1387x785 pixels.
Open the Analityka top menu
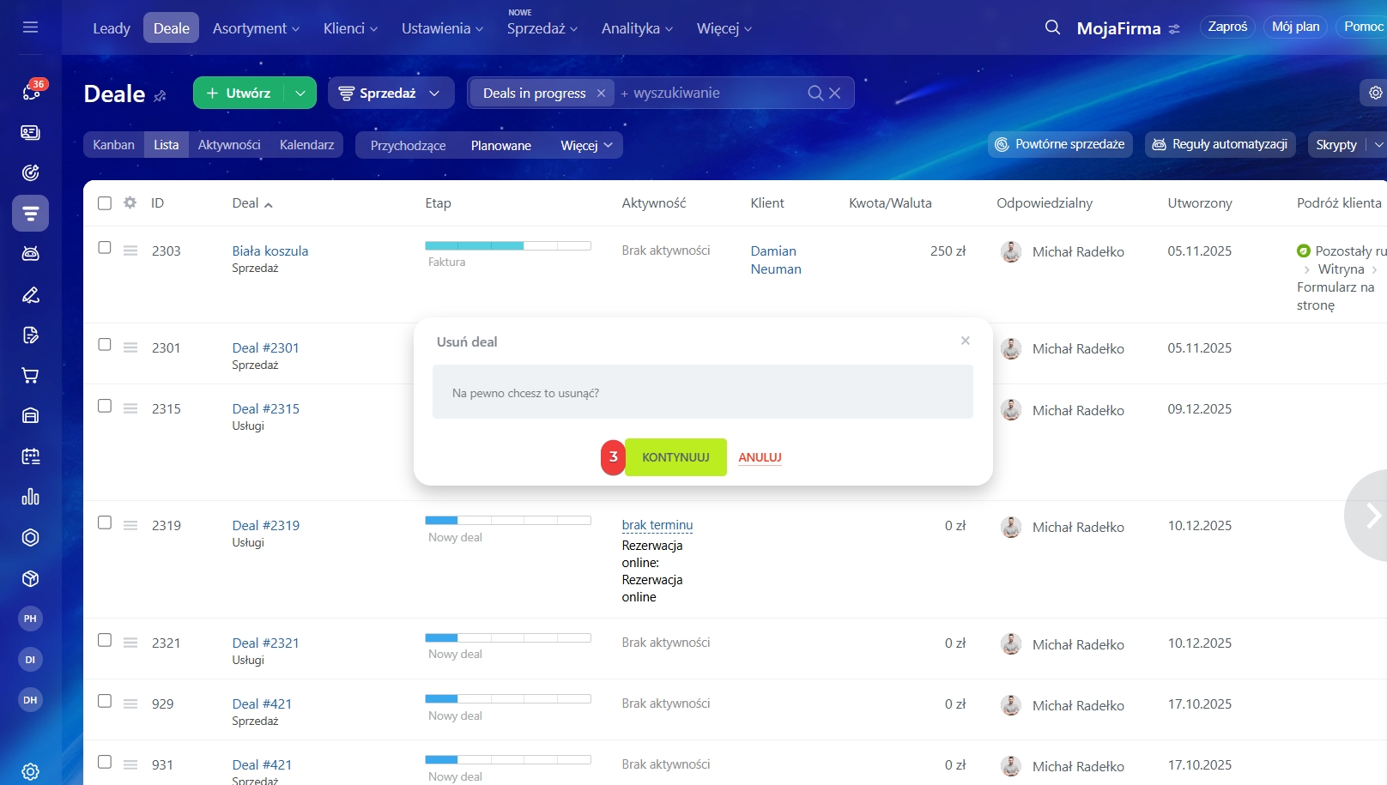[637, 28]
